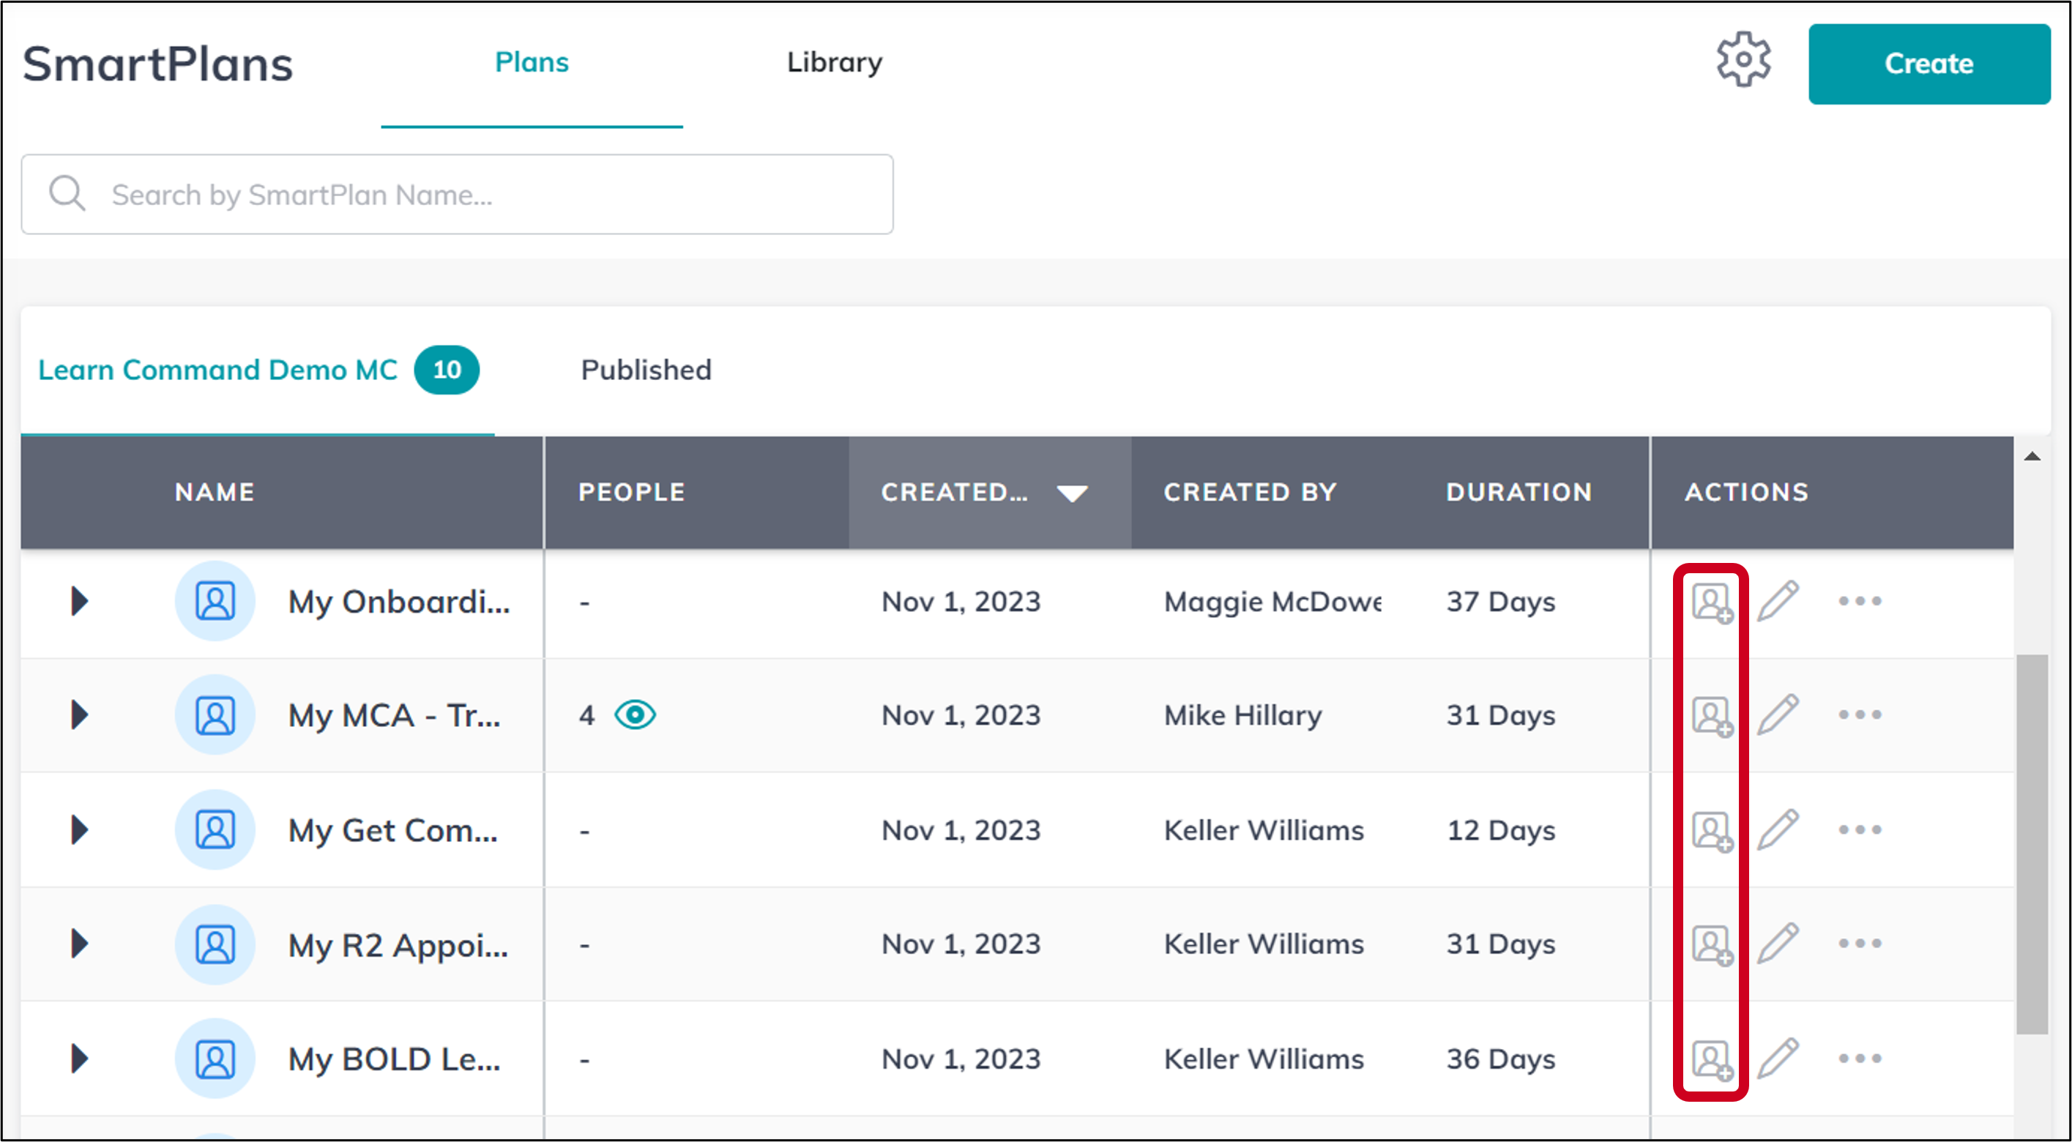Select the Learn Command Demo MC tab
Viewport: 2072px width, 1142px height.
pyautogui.click(x=258, y=370)
